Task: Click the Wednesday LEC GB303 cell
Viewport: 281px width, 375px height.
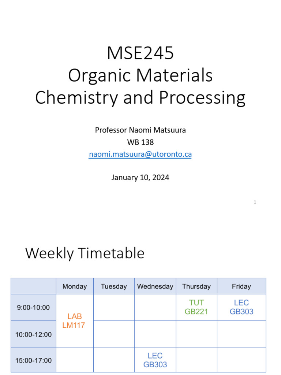Action: [155, 360]
